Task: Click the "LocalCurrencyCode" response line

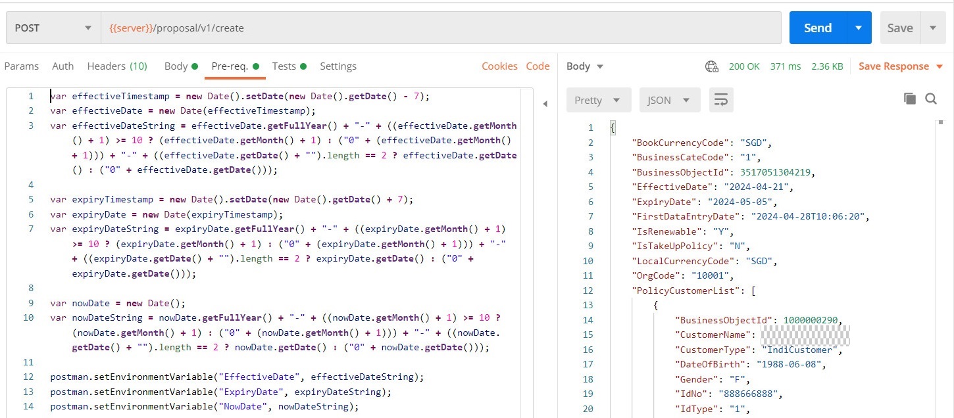Action: pyautogui.click(x=704, y=261)
